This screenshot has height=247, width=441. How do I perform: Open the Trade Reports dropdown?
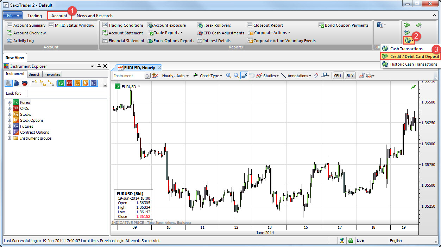tap(165, 33)
